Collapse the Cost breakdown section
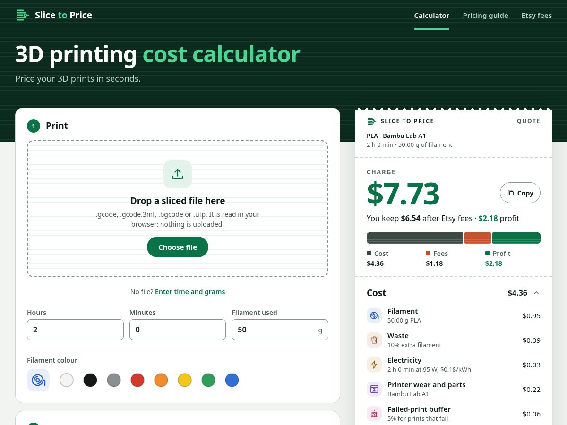Screen dimensions: 567x425 coord(536,293)
